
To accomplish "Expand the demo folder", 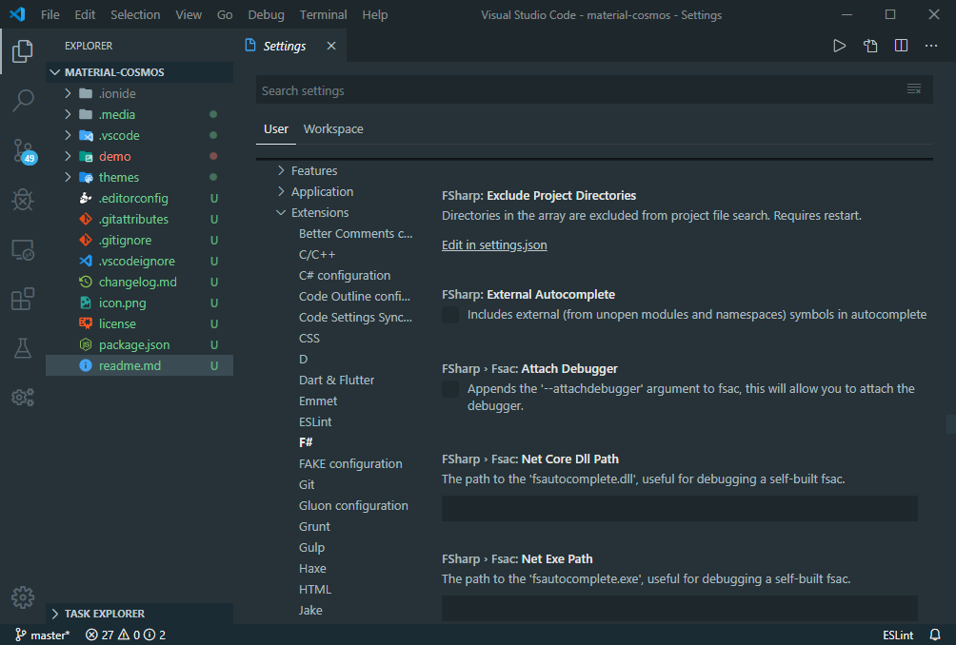I will (68, 156).
